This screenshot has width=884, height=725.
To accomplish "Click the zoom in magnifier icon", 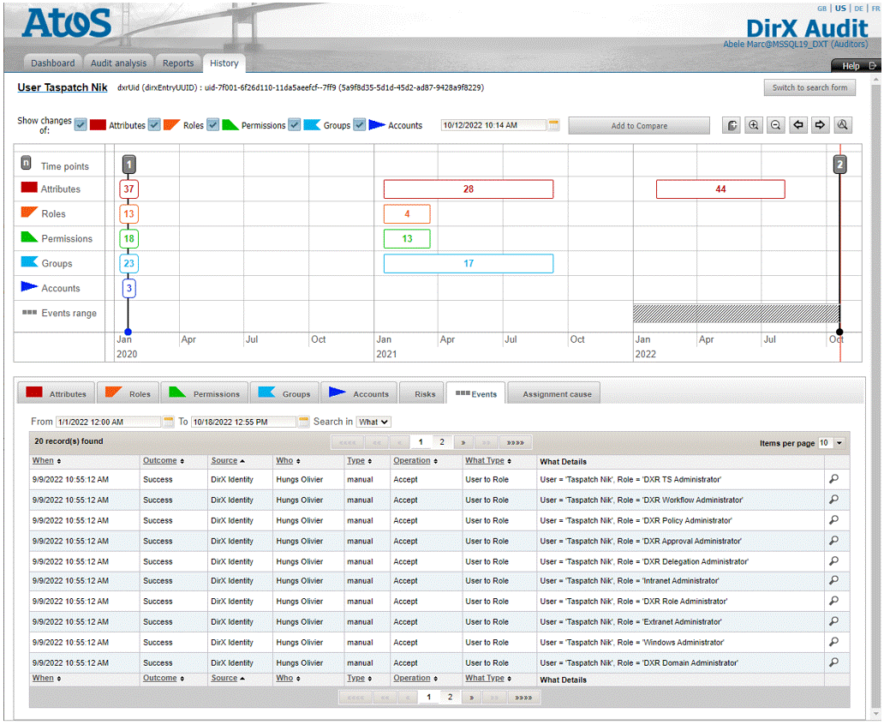I will 754,125.
